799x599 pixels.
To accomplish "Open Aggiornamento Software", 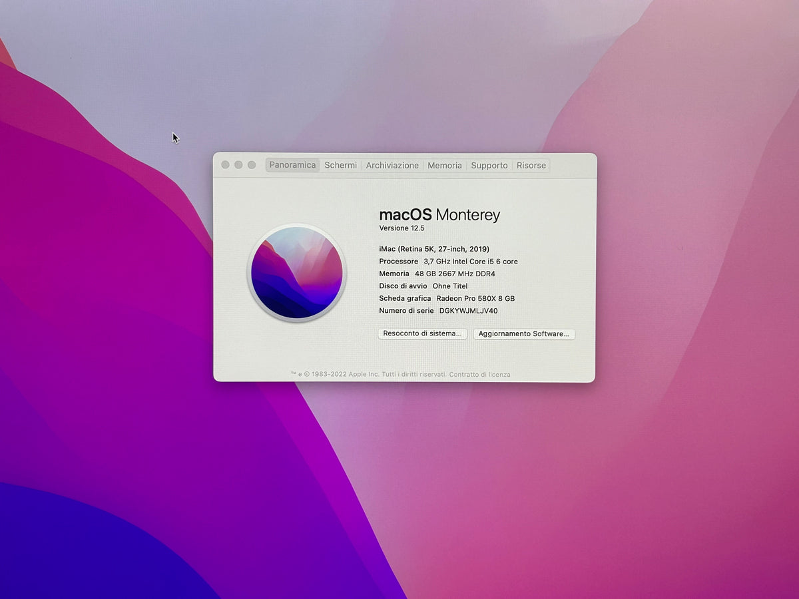I will (524, 334).
